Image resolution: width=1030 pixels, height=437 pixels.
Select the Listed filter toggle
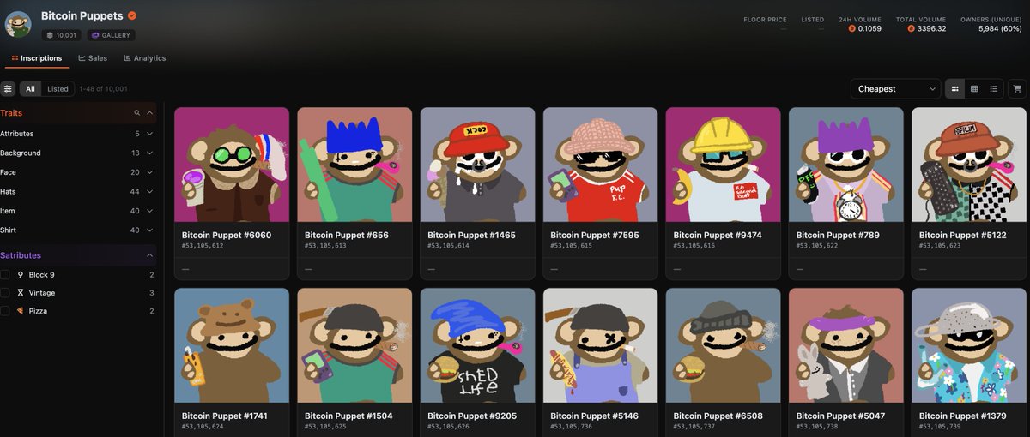point(58,89)
